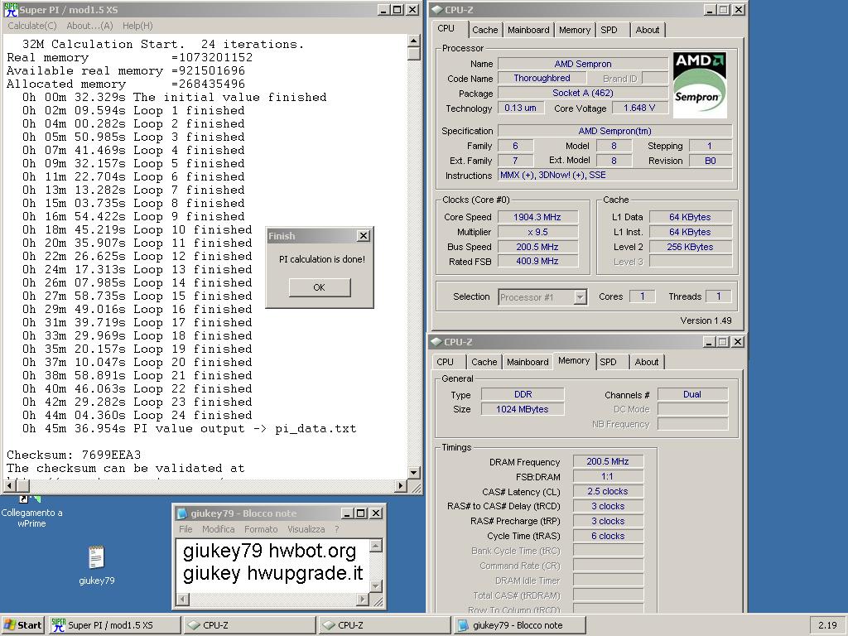Open the About...(A) menu in Super PI
The width and height of the screenshot is (848, 636).
89,26
